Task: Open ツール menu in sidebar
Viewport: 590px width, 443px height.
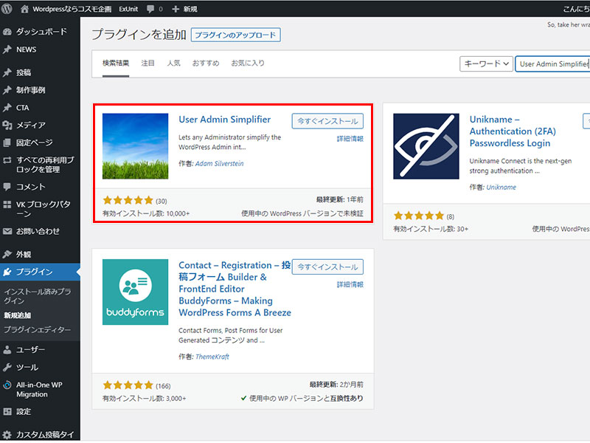Action: 27,367
